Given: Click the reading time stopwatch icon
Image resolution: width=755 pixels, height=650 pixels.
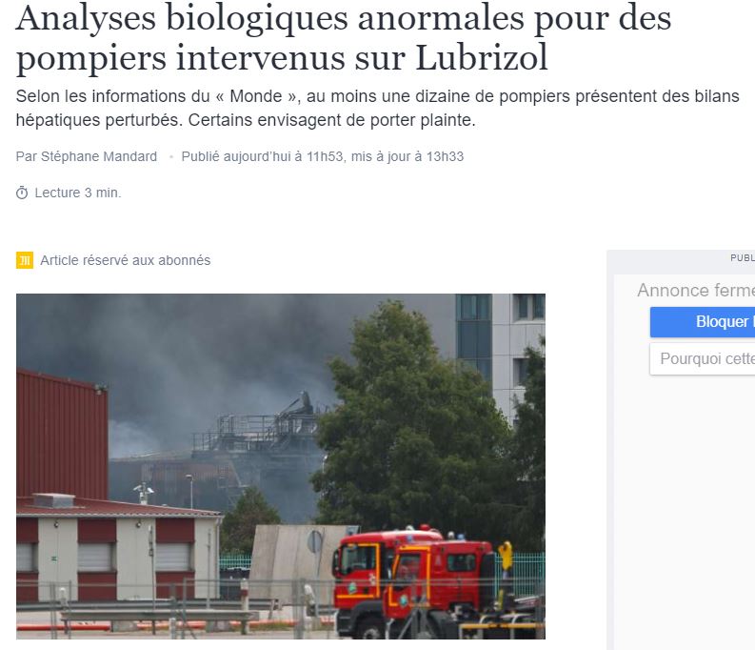Looking at the screenshot, I should click(x=22, y=193).
